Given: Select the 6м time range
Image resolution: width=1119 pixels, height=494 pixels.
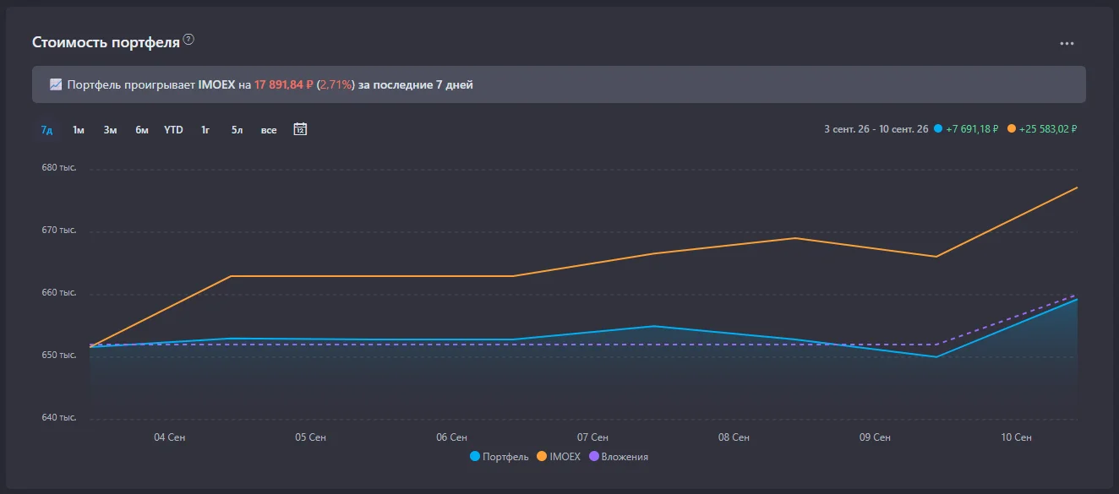Looking at the screenshot, I should click(x=142, y=130).
